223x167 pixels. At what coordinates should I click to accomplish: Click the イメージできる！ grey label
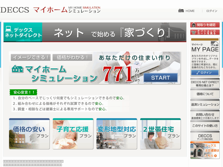pos(31,57)
